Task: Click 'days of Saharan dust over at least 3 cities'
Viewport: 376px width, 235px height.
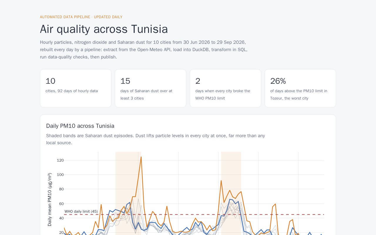Action: (x=146, y=95)
